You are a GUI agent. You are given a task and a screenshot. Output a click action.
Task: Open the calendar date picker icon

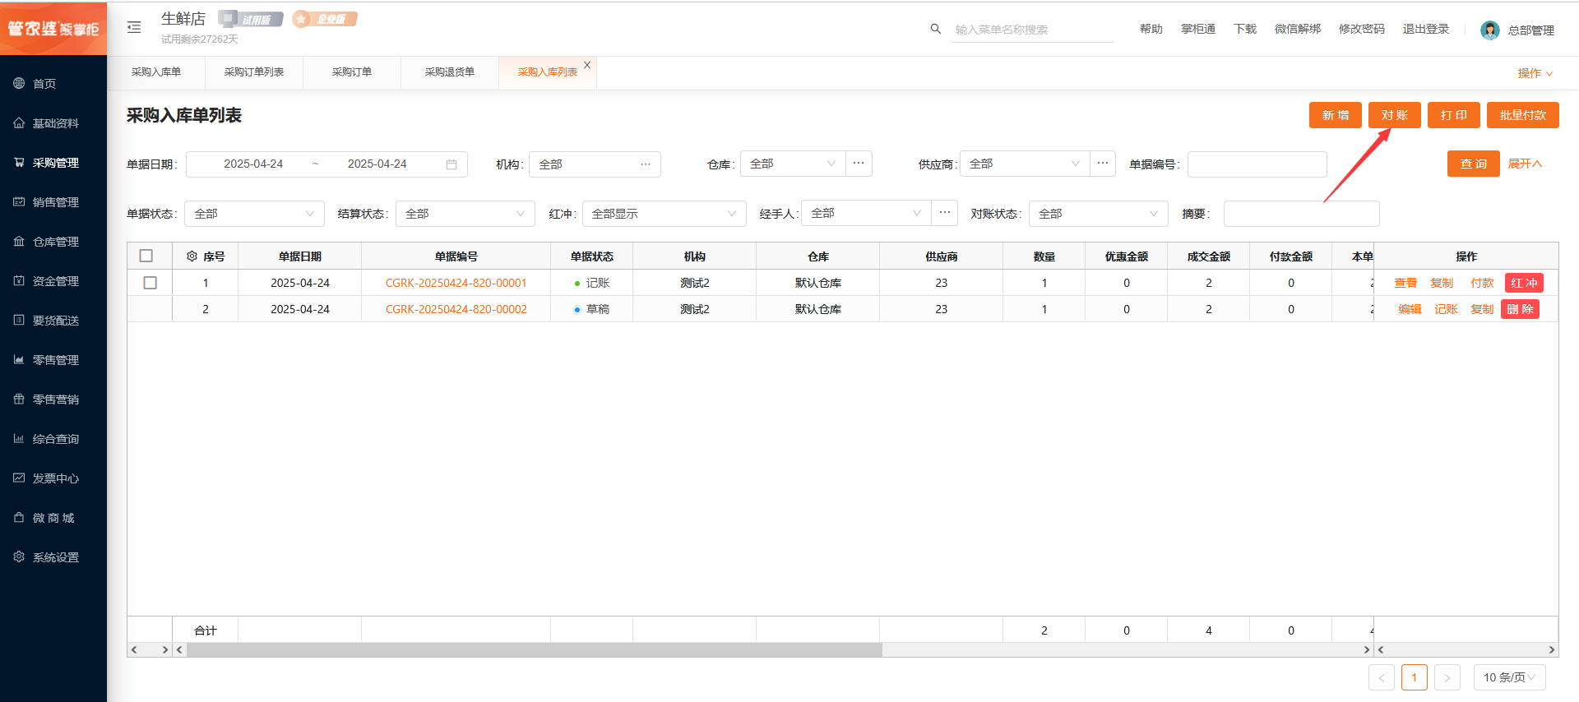pyautogui.click(x=451, y=164)
